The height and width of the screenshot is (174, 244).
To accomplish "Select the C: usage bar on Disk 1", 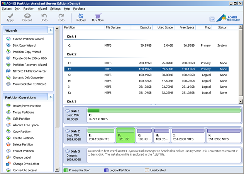I will 164,110.
